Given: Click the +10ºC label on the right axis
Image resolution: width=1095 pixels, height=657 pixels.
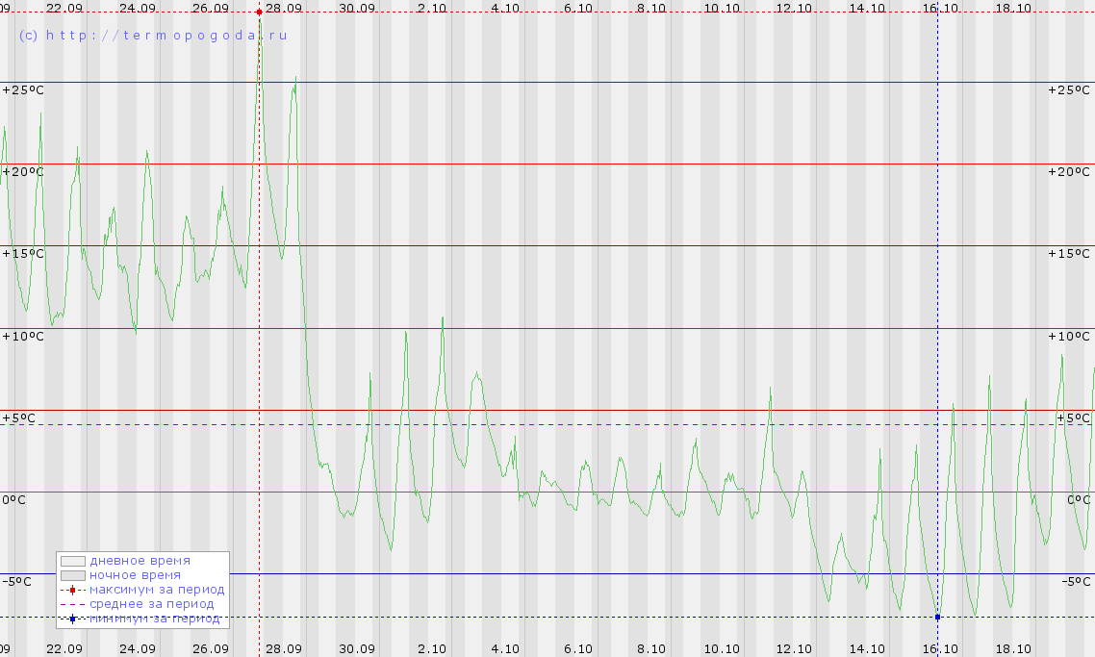Looking at the screenshot, I should 1069,336.
